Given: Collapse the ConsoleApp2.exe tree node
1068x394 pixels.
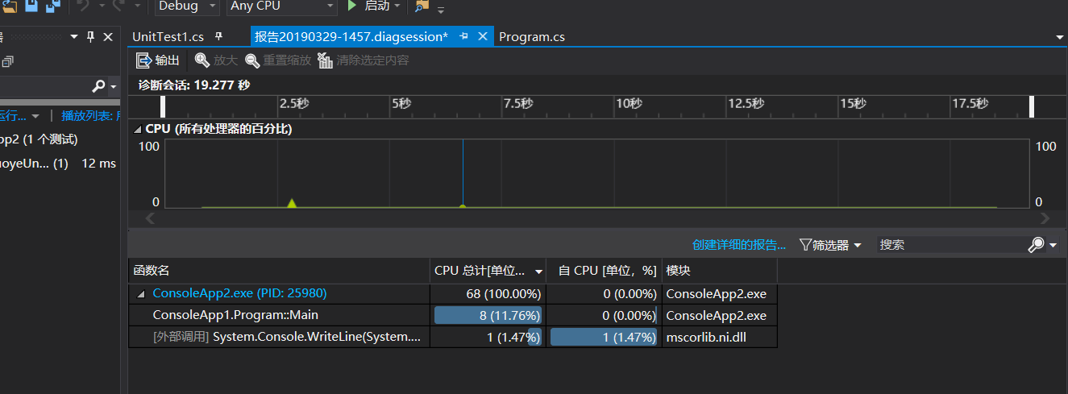Looking at the screenshot, I should click(x=142, y=294).
